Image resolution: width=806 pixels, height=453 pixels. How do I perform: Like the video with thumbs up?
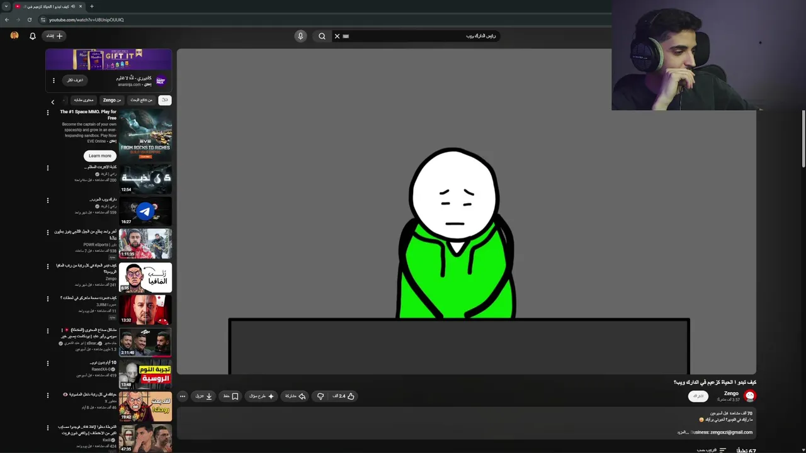(x=344, y=396)
